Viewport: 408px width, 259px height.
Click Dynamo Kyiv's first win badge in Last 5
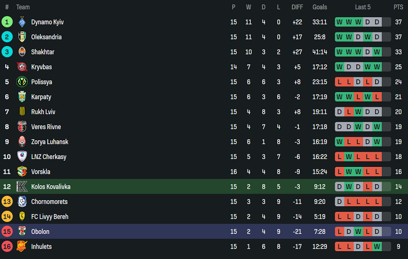pos(339,22)
